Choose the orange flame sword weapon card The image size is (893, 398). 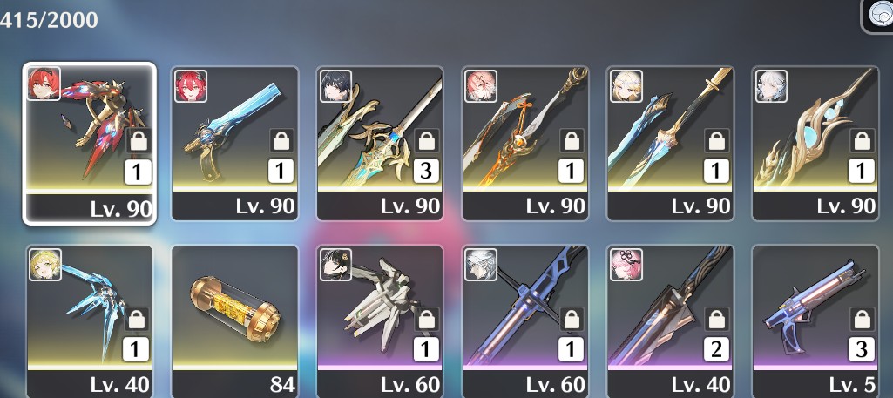point(525,144)
